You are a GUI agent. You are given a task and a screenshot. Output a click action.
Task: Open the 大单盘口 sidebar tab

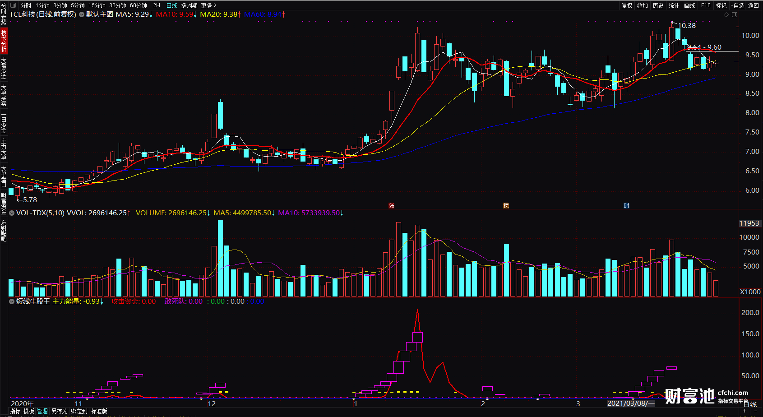pyautogui.click(x=4, y=176)
